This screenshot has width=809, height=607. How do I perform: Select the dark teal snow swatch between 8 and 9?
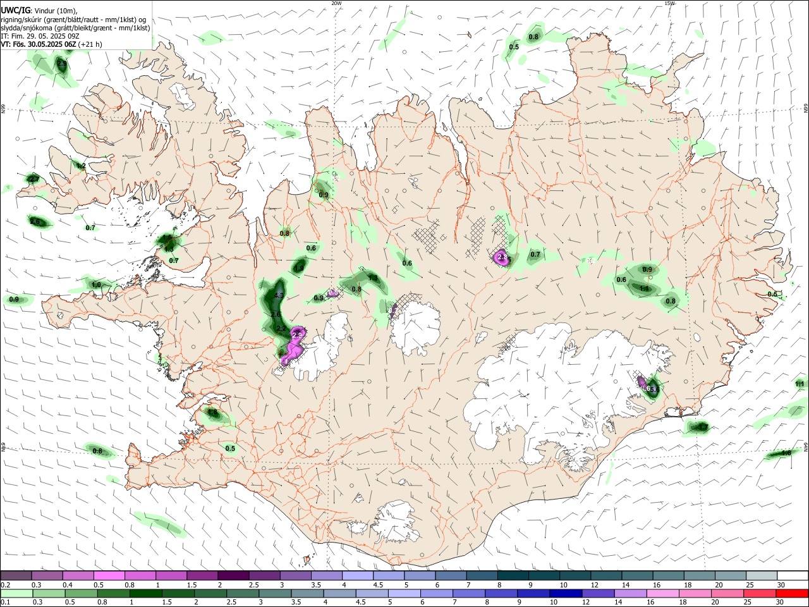[x=512, y=576]
